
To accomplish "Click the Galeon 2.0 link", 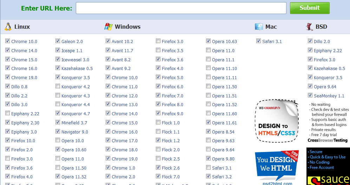I will pyautogui.click(x=72, y=41).
